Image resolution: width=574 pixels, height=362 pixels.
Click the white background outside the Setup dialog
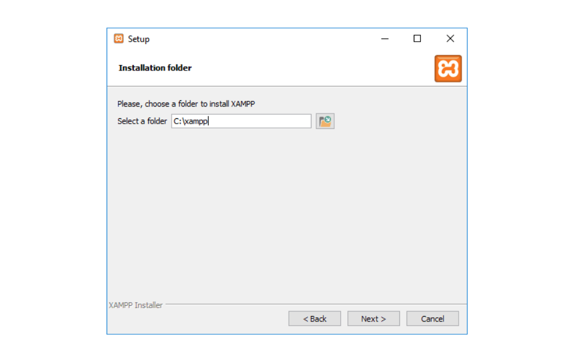(x=520, y=179)
